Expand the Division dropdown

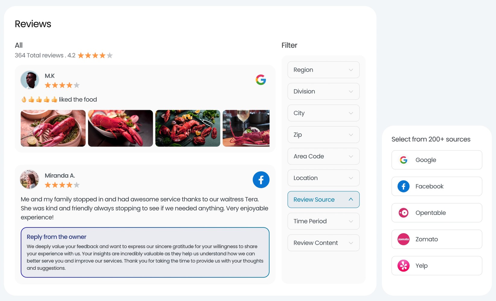tap(324, 91)
